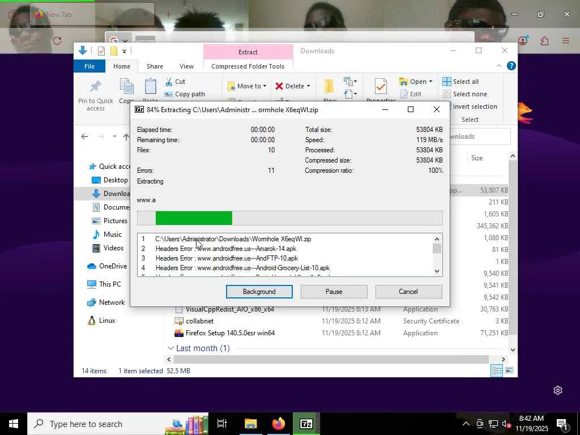Select error row Amarok-14.apk
This screenshot has height=435, width=580.
point(225,249)
